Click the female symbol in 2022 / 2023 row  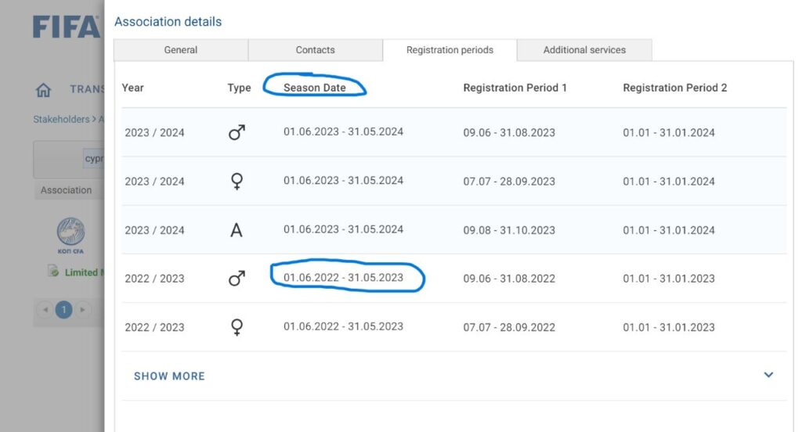pos(237,327)
